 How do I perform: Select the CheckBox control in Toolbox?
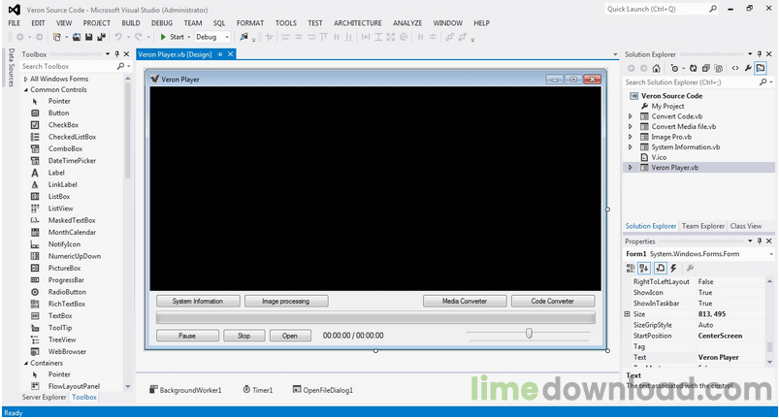(x=63, y=125)
